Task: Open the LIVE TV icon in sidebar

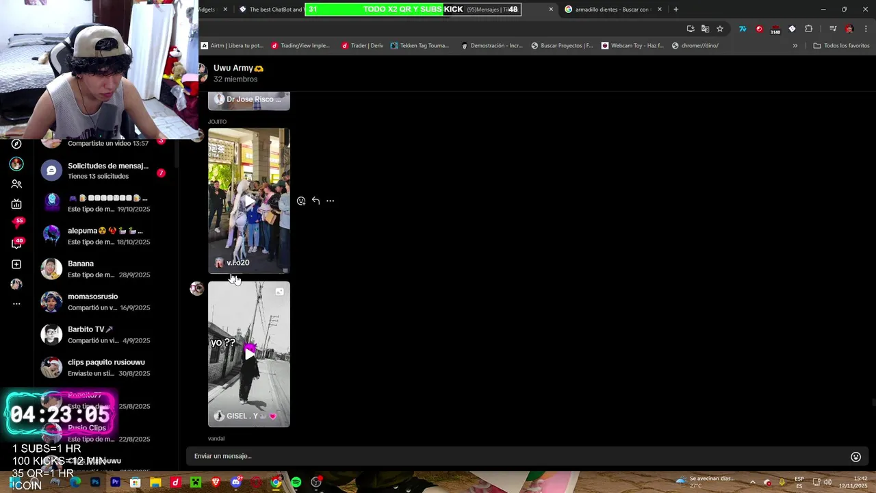Action: tap(16, 204)
